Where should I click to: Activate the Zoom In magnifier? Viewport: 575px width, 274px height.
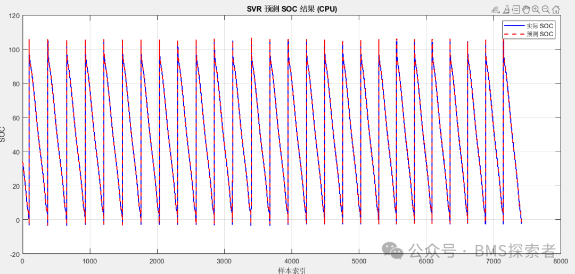coord(536,10)
